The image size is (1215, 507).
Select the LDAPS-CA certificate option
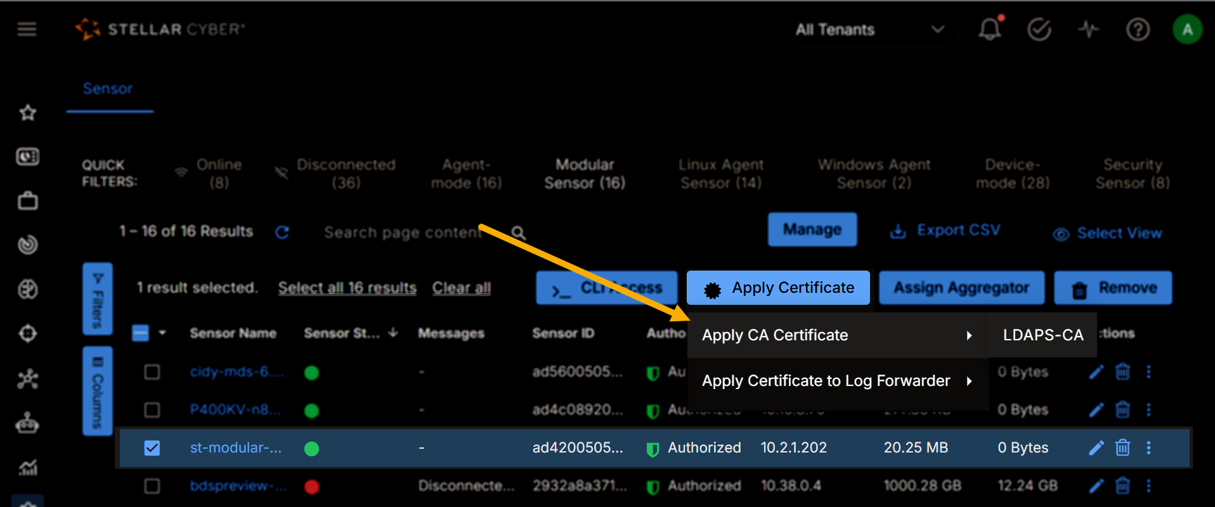pyautogui.click(x=1043, y=335)
